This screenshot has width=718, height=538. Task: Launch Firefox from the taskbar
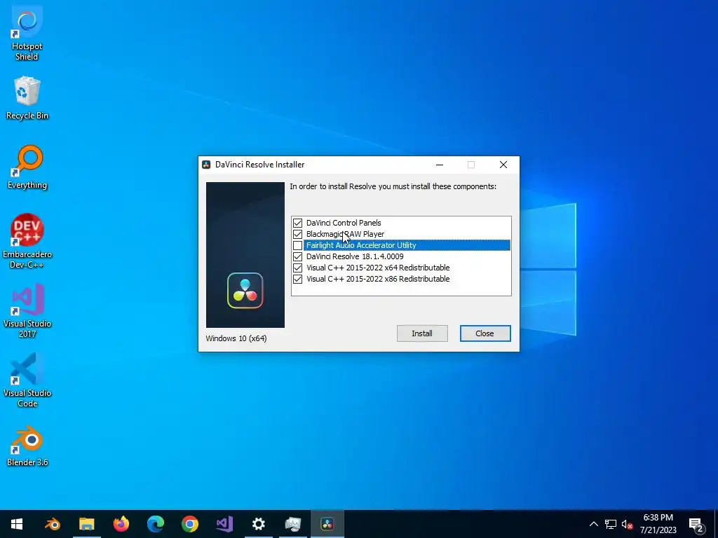(x=121, y=524)
